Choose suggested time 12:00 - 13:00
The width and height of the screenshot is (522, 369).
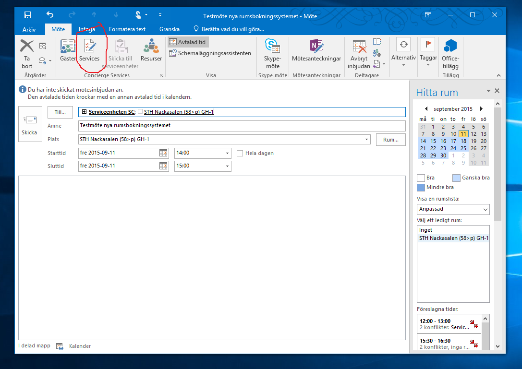click(x=449, y=324)
